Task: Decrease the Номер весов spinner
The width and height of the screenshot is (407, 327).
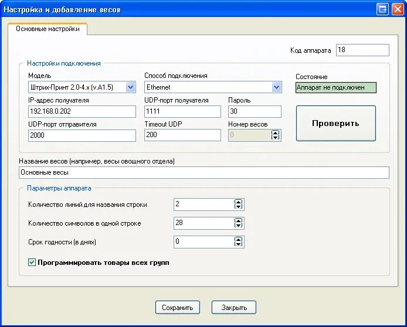Action: (x=275, y=137)
